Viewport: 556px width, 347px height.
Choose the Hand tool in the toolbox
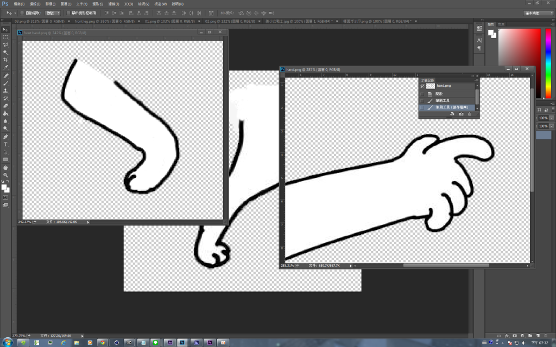pyautogui.click(x=6, y=168)
